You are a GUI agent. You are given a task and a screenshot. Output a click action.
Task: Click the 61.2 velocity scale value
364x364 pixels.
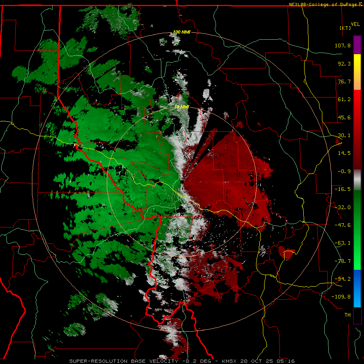[344, 99]
